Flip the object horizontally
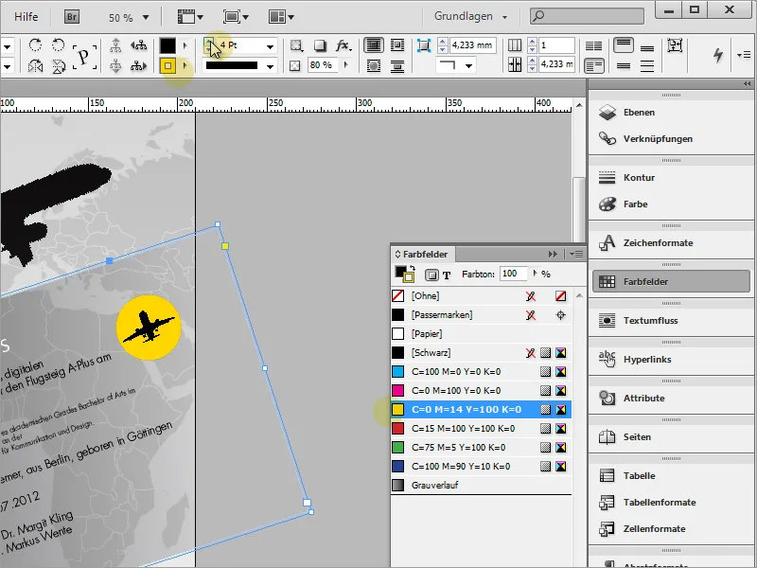This screenshot has height=568, width=757. (35, 65)
